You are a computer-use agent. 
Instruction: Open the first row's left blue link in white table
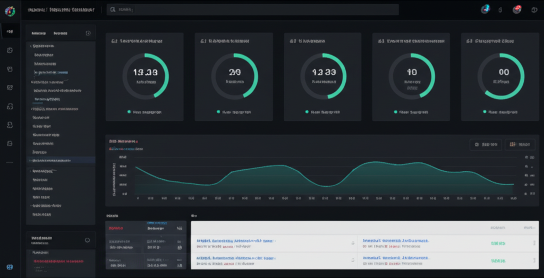(x=236, y=240)
